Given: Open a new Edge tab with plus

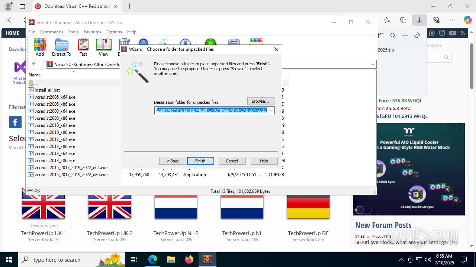Looking at the screenshot, I should click(129, 6).
